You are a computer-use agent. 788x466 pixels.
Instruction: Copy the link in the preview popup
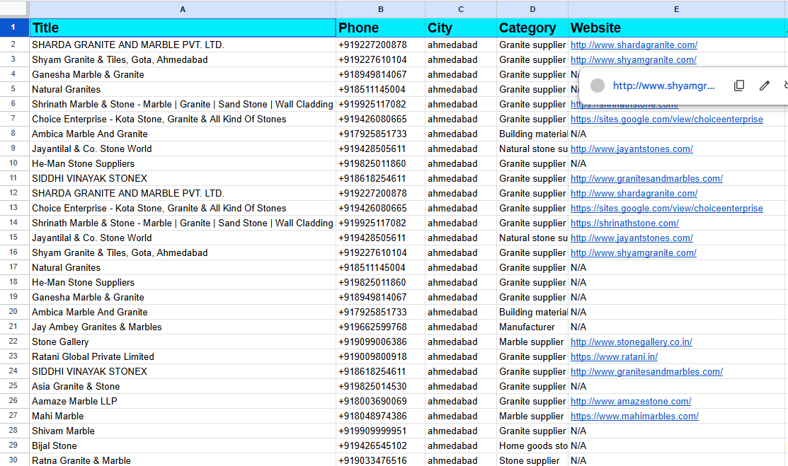click(x=738, y=86)
